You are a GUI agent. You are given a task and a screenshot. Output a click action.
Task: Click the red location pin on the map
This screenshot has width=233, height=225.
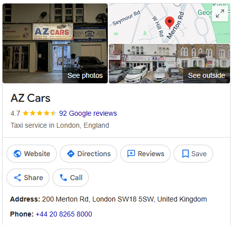(170, 23)
